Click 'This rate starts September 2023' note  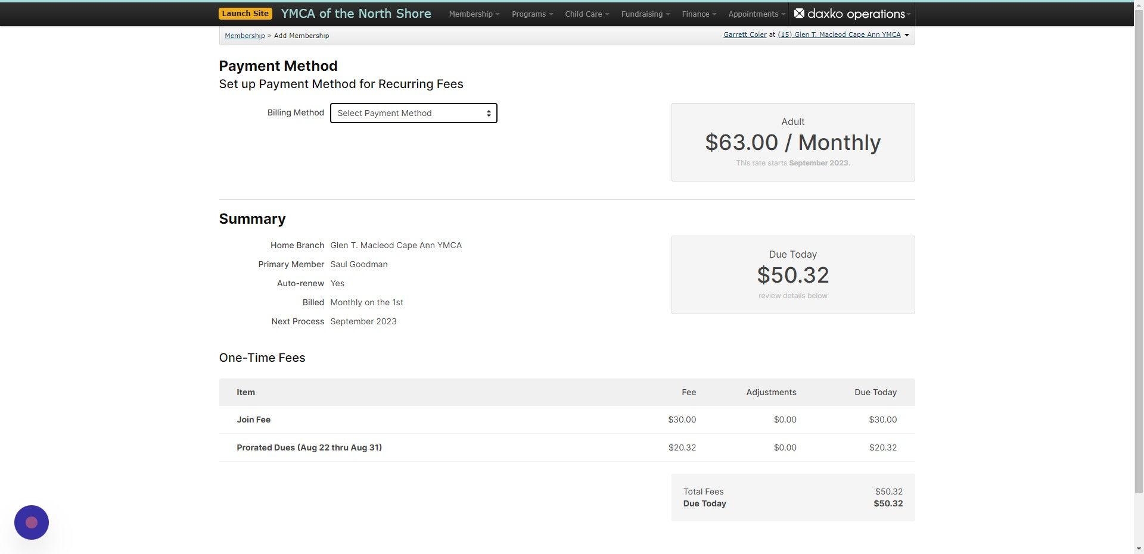(792, 163)
